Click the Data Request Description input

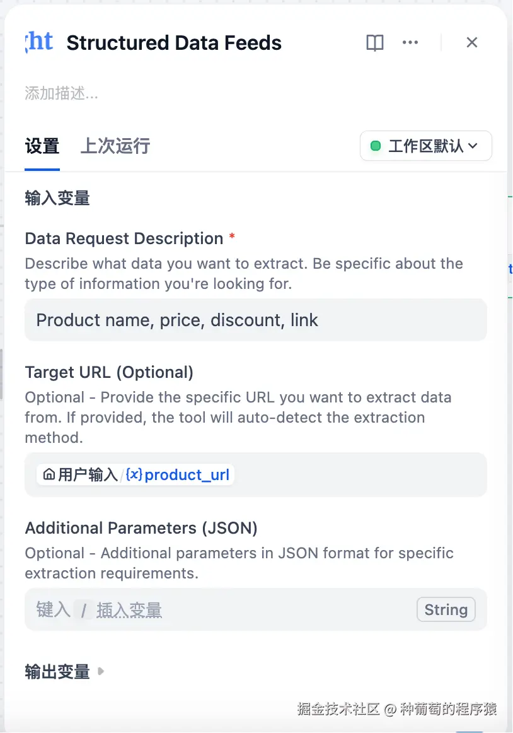[255, 320]
